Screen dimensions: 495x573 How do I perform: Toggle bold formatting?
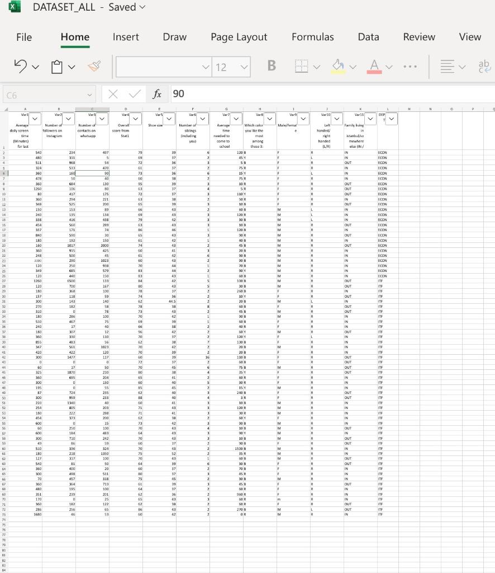[272, 66]
